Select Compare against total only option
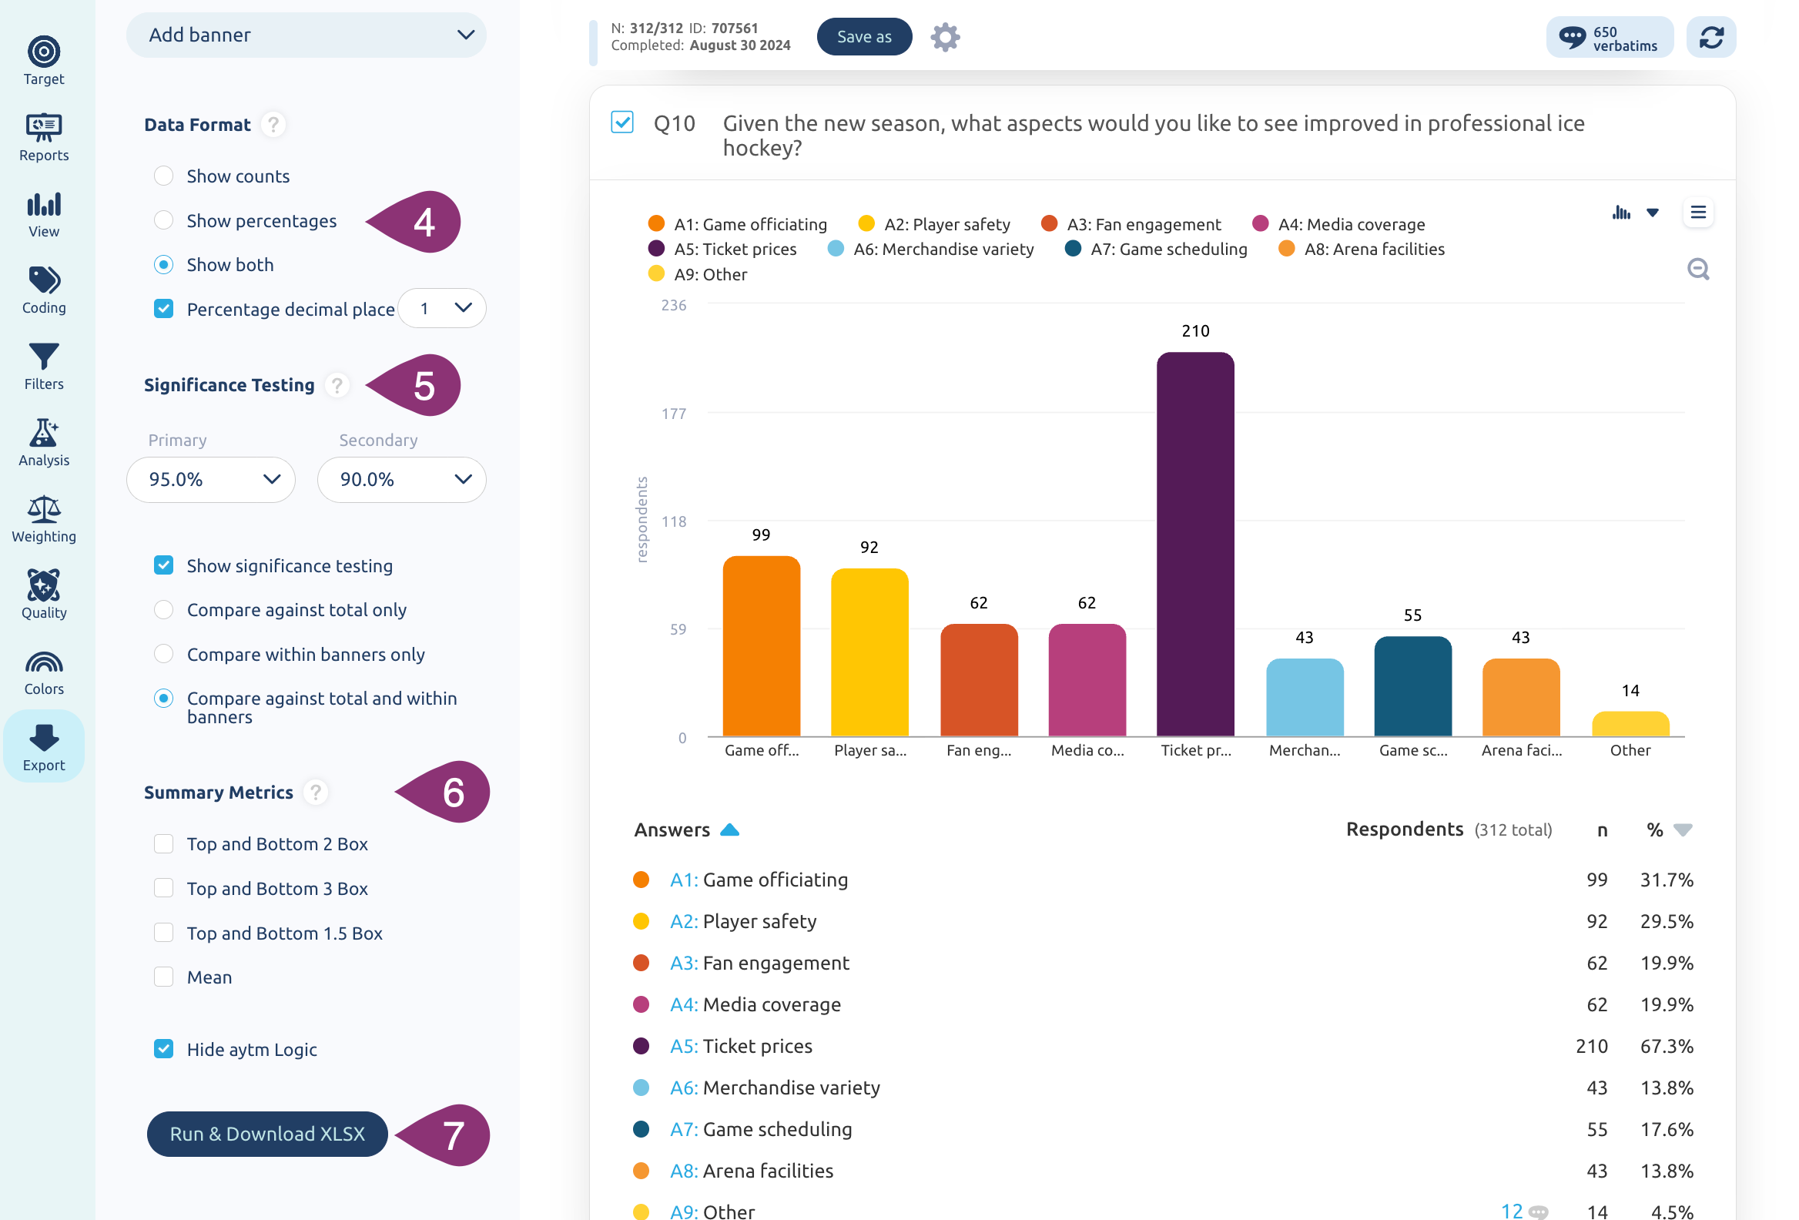 163,609
